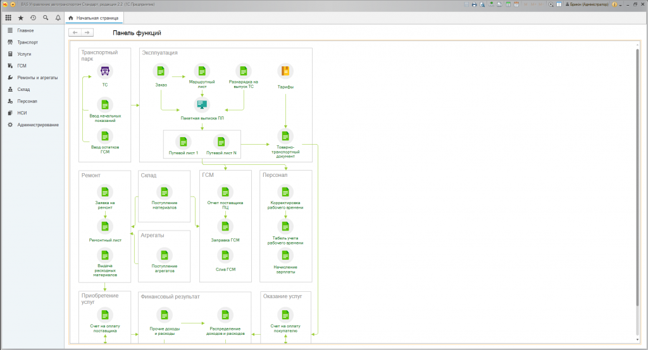
Task: Open Прочие доходы и расходы icon
Action: [x=165, y=315]
